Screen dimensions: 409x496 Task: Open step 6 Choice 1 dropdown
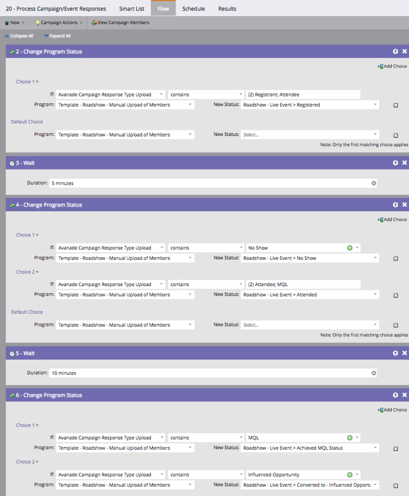27,425
